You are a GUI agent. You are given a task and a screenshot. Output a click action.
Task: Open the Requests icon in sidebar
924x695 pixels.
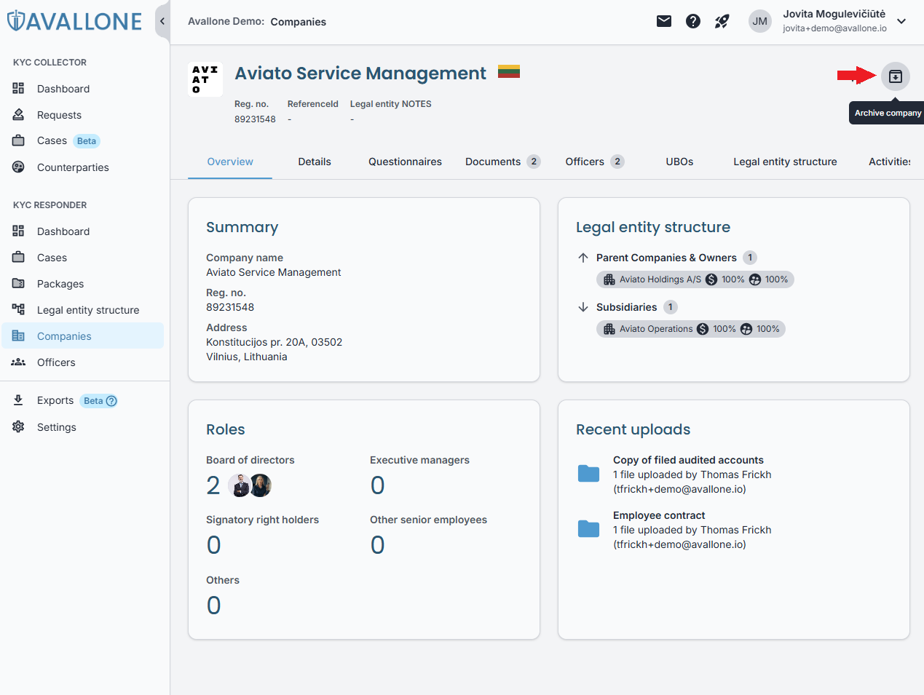click(19, 114)
